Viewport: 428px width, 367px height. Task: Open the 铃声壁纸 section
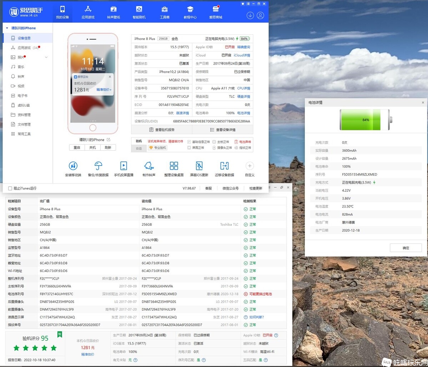pyautogui.click(x=114, y=12)
